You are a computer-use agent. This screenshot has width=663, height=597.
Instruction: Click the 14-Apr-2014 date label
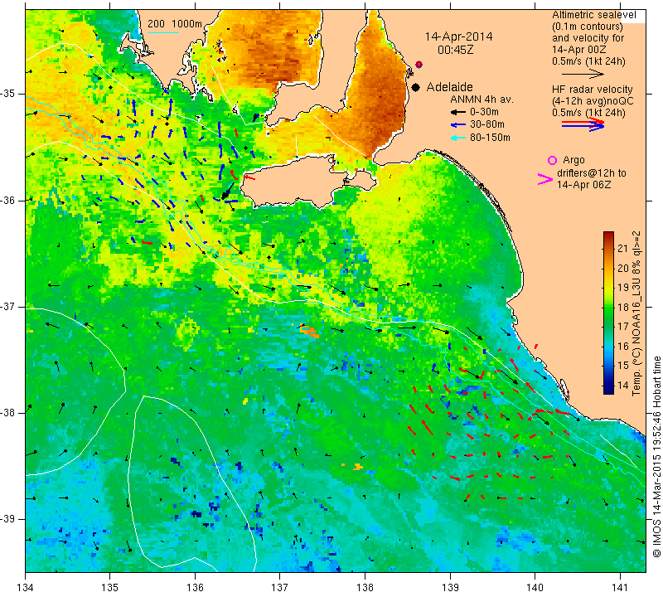[458, 36]
